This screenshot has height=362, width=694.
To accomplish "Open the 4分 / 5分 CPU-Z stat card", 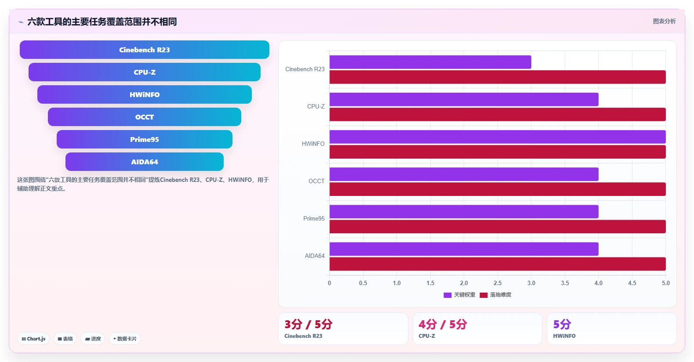I will 477,329.
